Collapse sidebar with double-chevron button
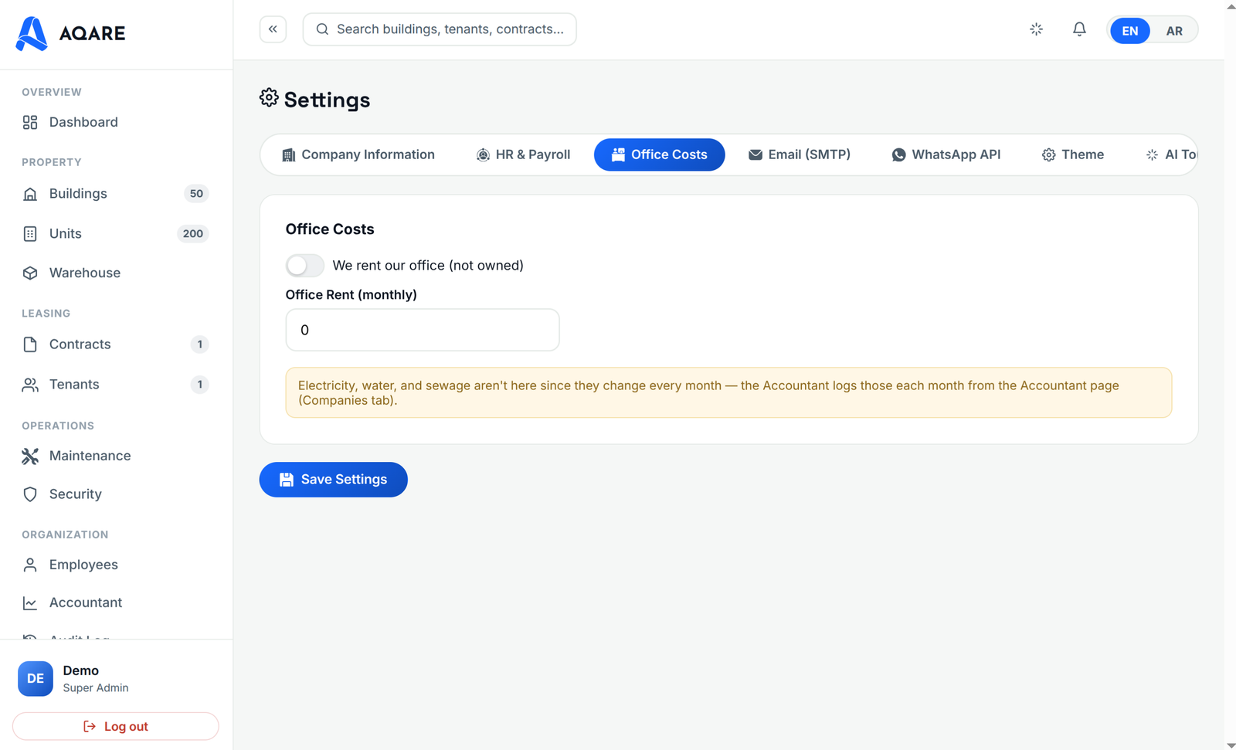The image size is (1236, 750). tap(273, 29)
